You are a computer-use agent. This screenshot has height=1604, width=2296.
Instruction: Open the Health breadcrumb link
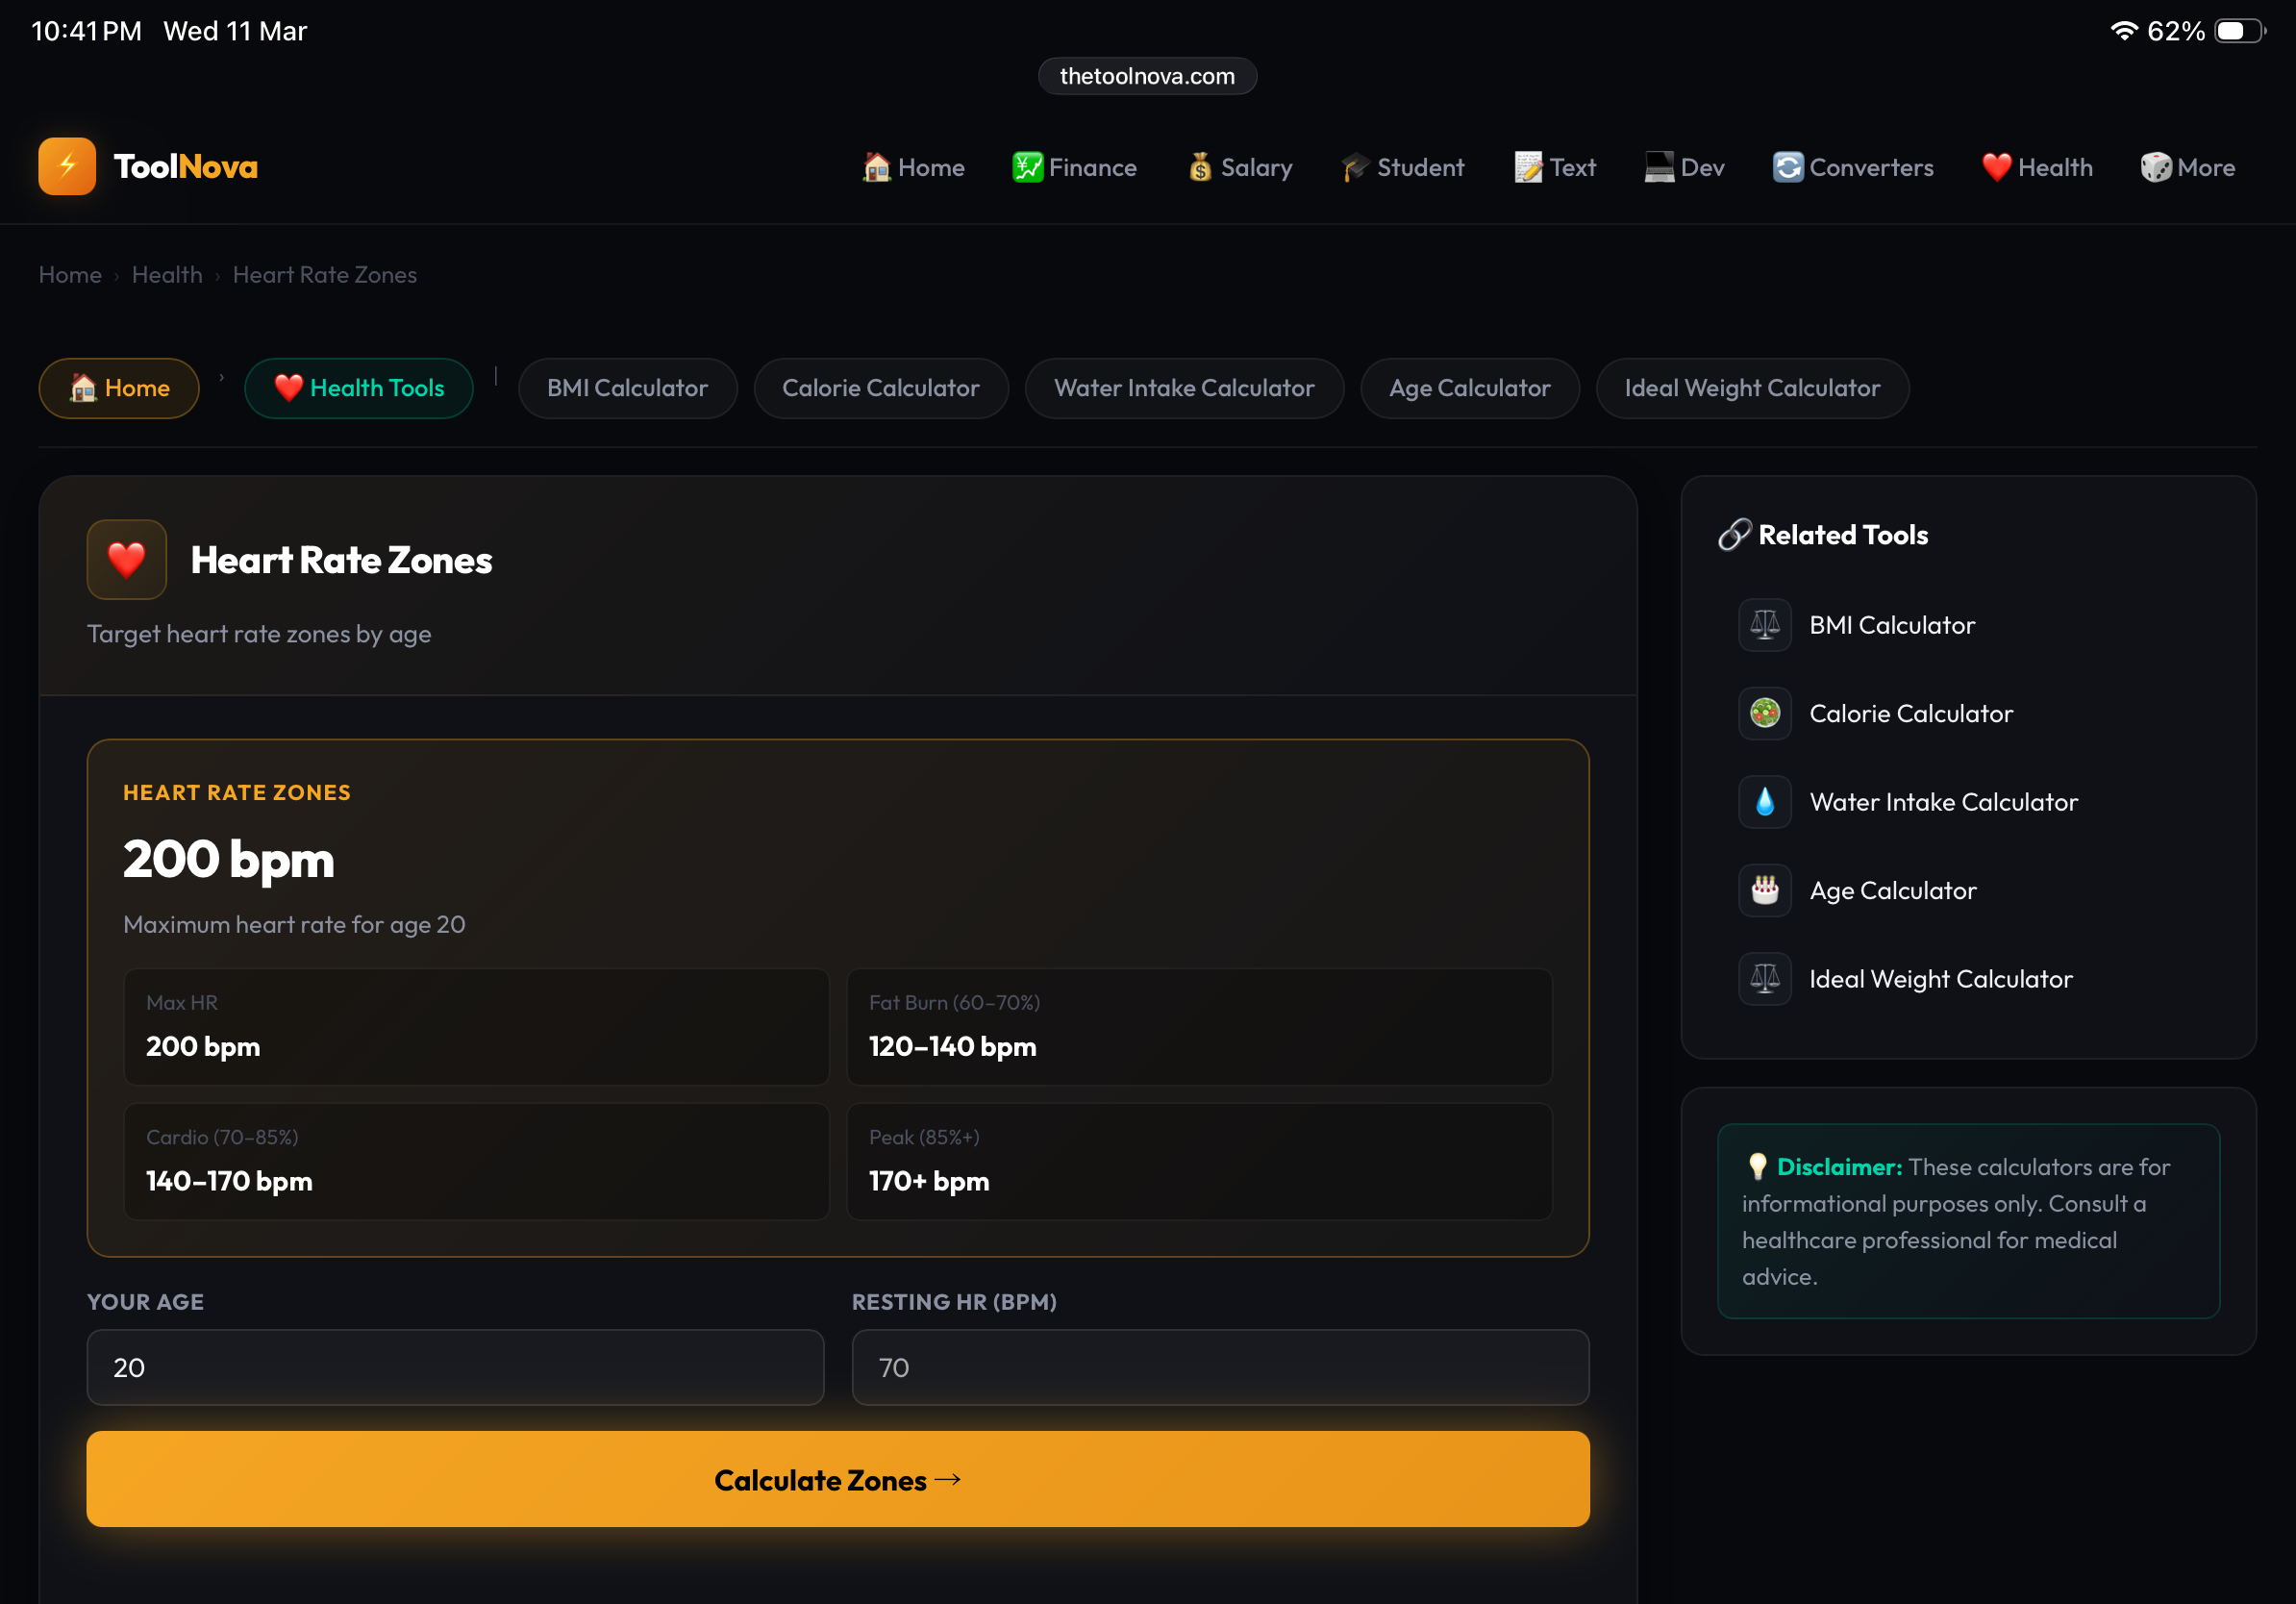167,274
